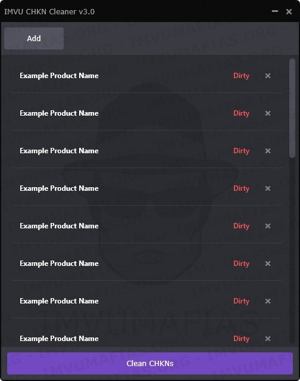The image size is (300, 381).
Task: Remove the sixth product from the list
Action: [267, 264]
